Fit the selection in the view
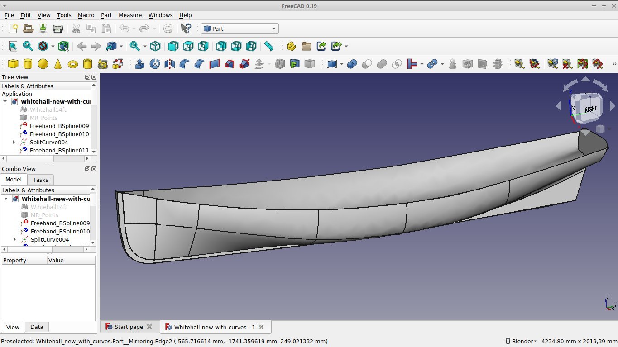The image size is (618, 347). pyautogui.click(x=28, y=46)
